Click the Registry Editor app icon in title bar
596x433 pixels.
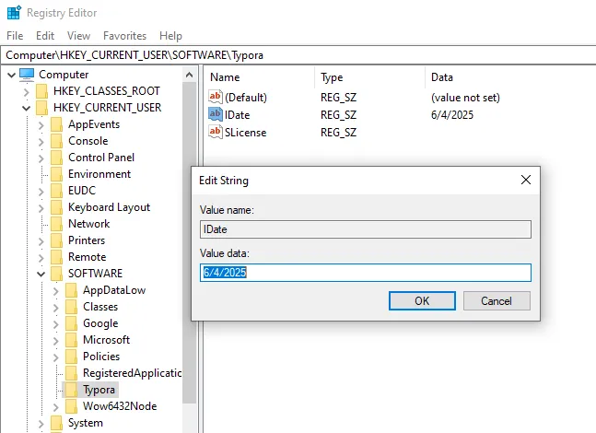pyautogui.click(x=14, y=13)
